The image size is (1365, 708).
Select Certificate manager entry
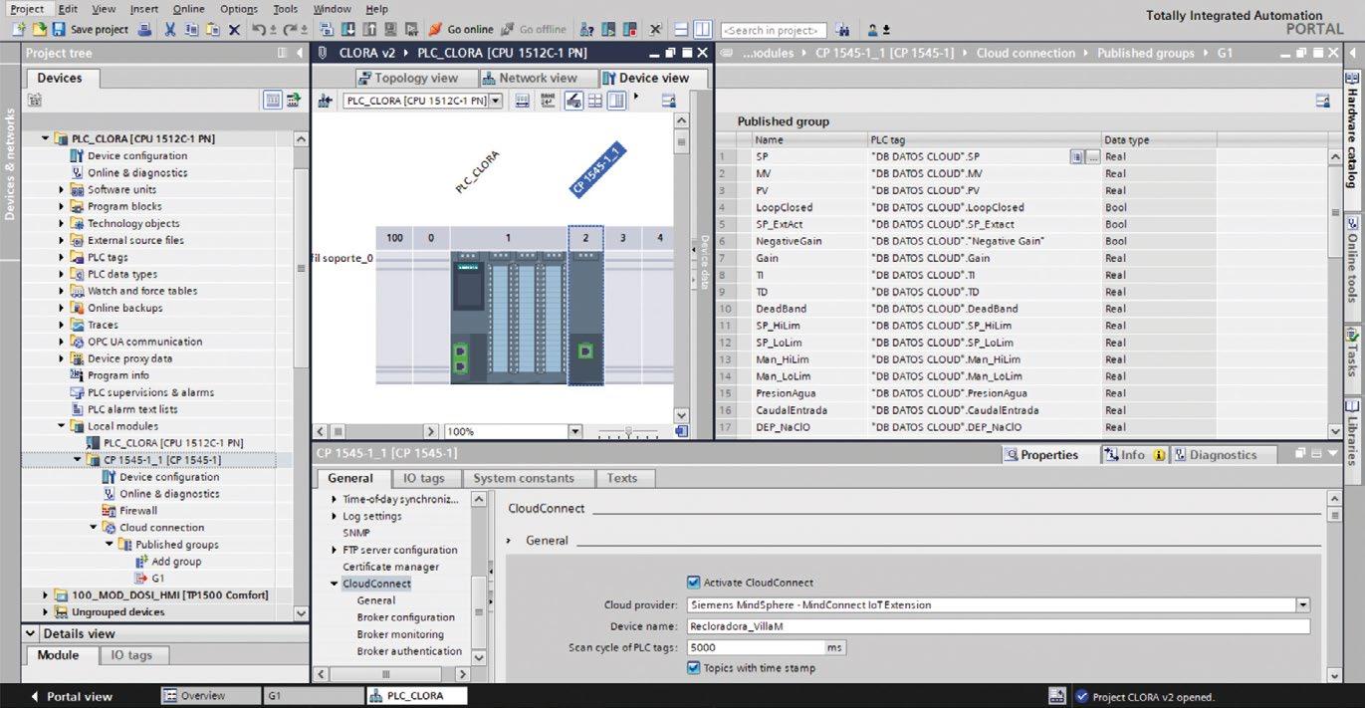click(390, 567)
